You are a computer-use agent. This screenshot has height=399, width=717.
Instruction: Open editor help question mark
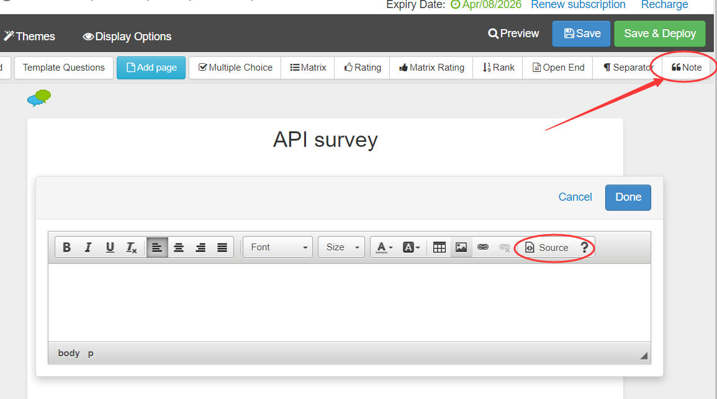click(x=584, y=247)
